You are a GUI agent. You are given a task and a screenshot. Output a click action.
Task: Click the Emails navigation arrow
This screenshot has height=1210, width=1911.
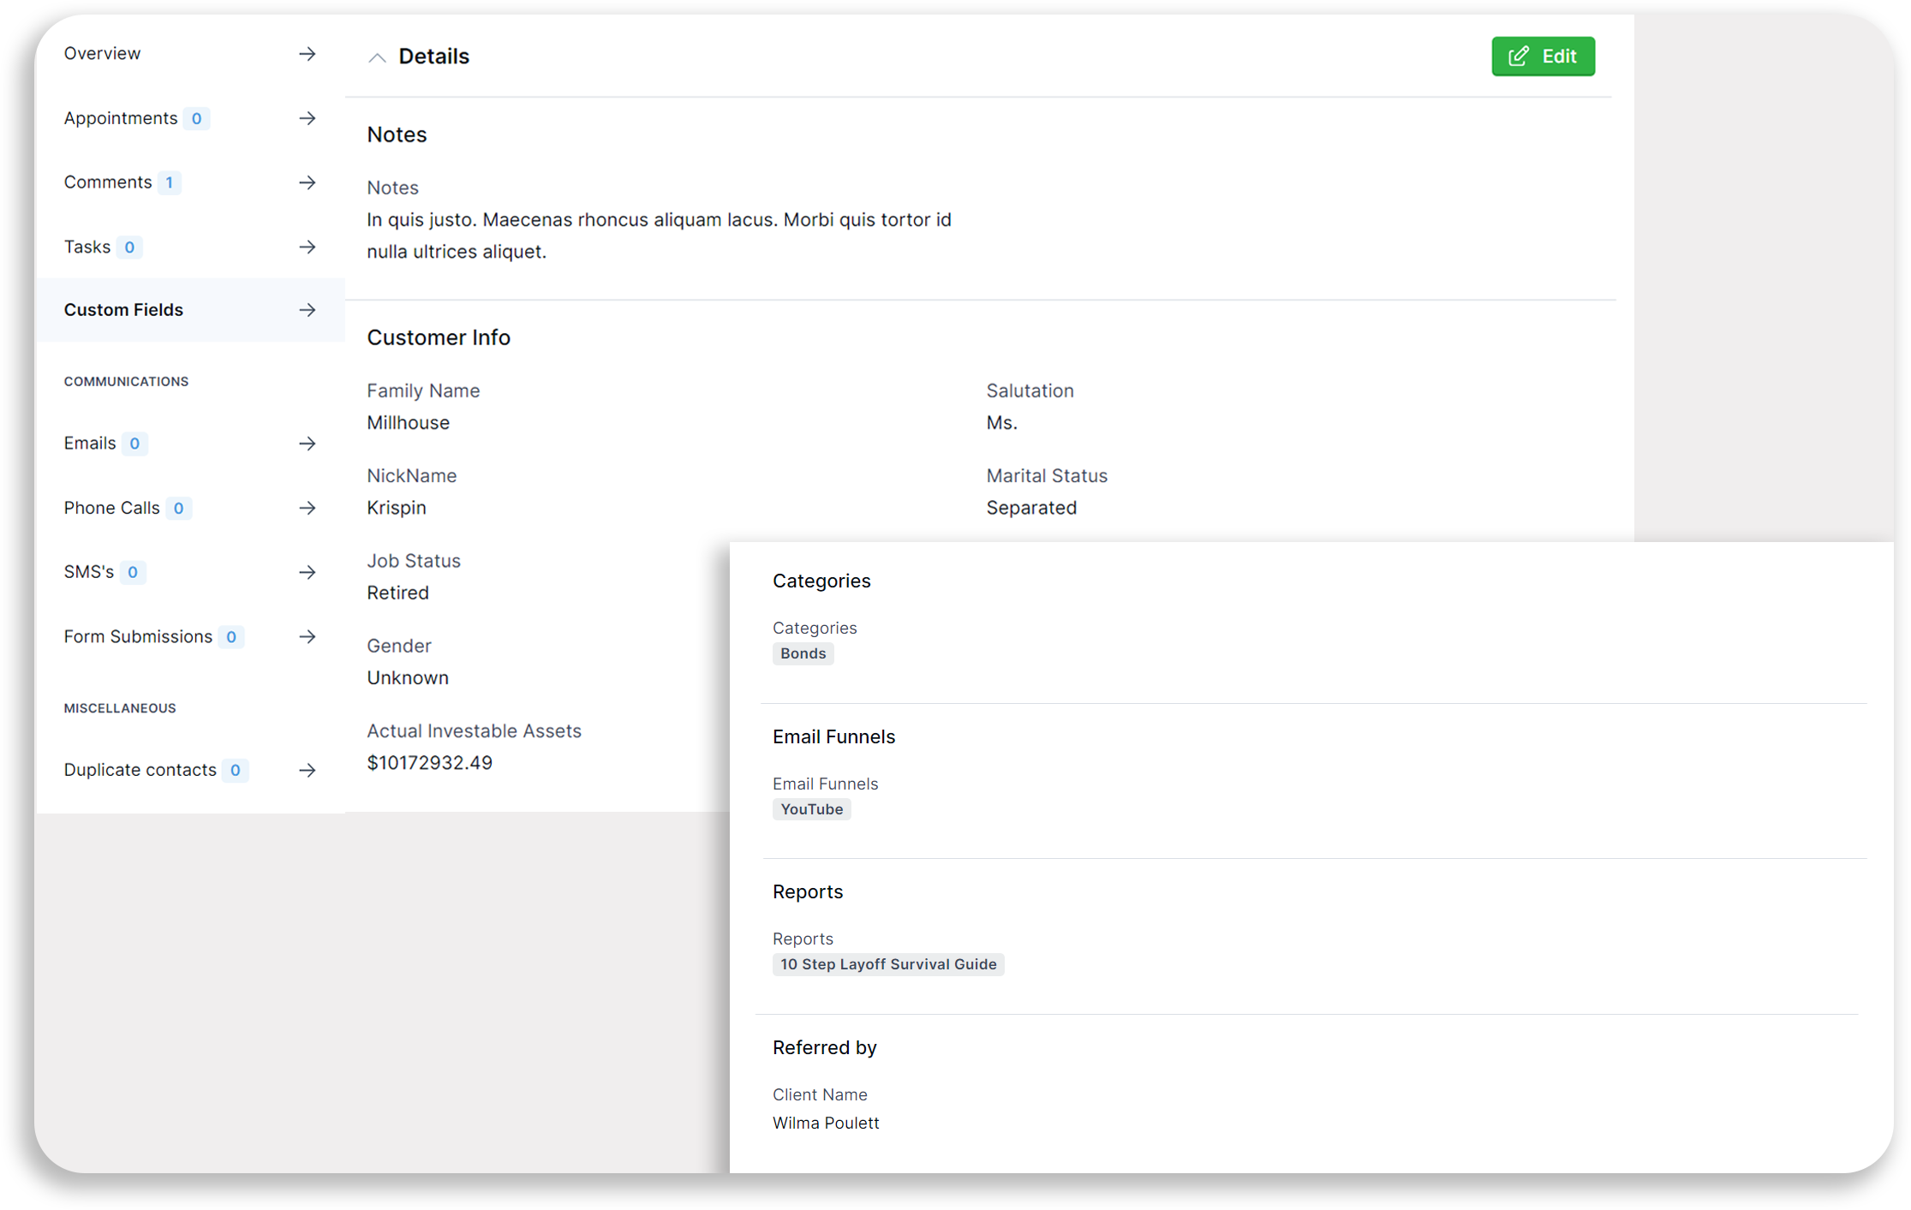pos(307,444)
